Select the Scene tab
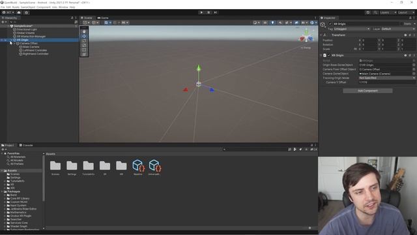This screenshot has height=235, width=417. click(x=87, y=18)
